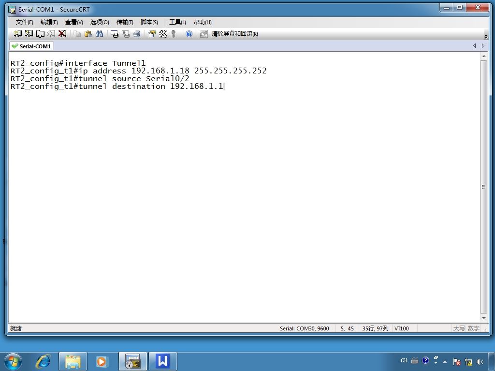Image resolution: width=495 pixels, height=371 pixels.
Task: Open the 工具(L) menu
Action: (177, 22)
